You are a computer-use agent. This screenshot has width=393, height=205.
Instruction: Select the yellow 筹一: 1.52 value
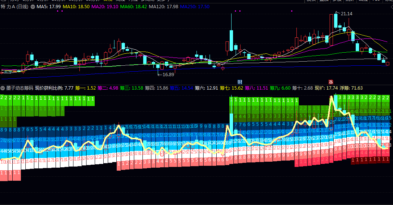85,88
